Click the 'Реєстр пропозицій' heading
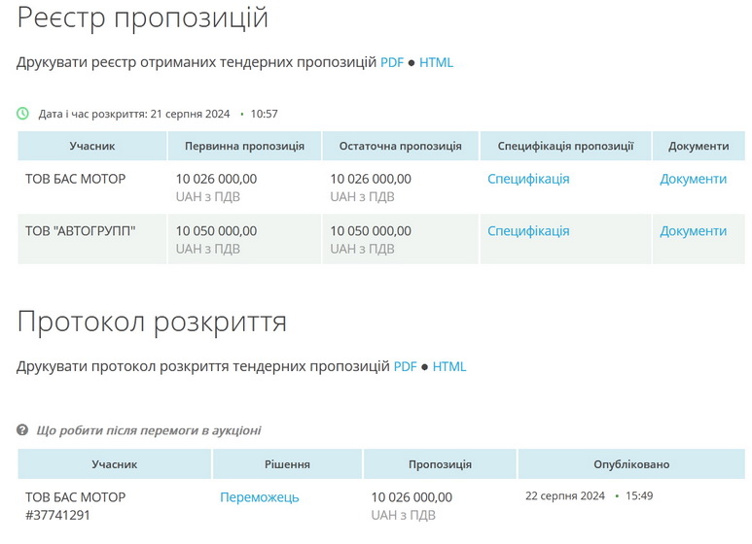Screen dimensions: 752x544 click(143, 17)
